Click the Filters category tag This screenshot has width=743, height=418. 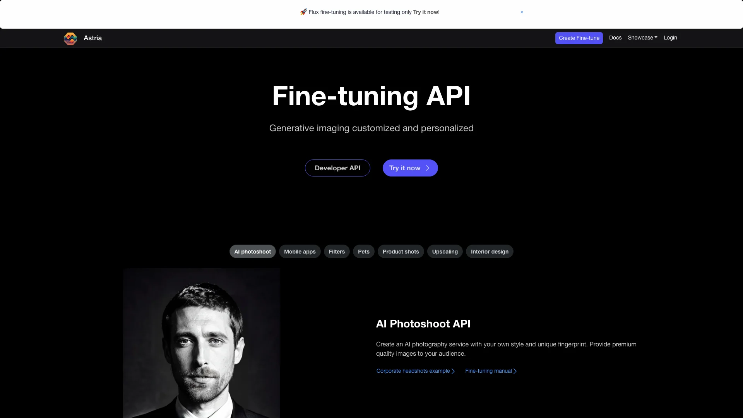coord(336,251)
